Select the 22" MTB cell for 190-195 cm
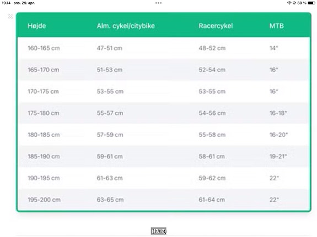 [x=274, y=178]
